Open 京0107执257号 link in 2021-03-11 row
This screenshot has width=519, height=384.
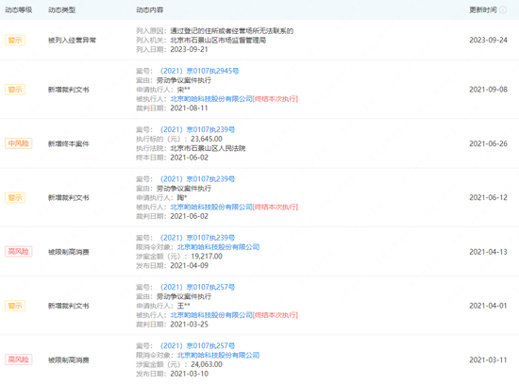(197, 345)
